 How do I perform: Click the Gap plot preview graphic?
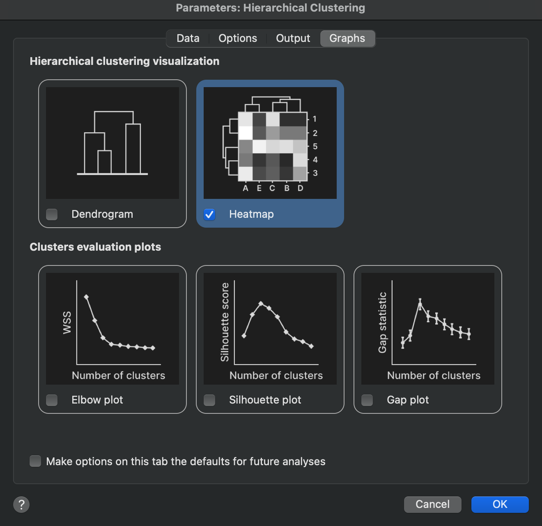pyautogui.click(x=428, y=329)
